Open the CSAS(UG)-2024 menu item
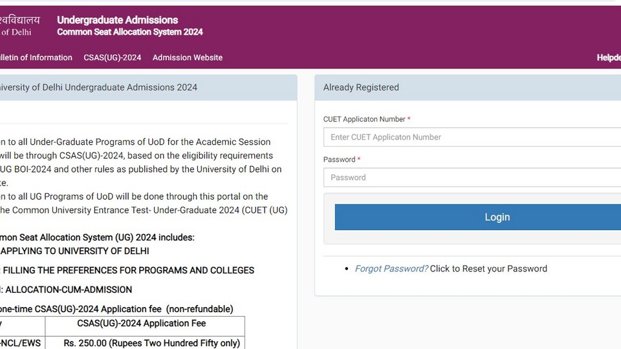This screenshot has height=349, width=621. (x=112, y=58)
